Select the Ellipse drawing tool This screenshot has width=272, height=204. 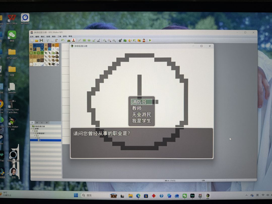89,40
